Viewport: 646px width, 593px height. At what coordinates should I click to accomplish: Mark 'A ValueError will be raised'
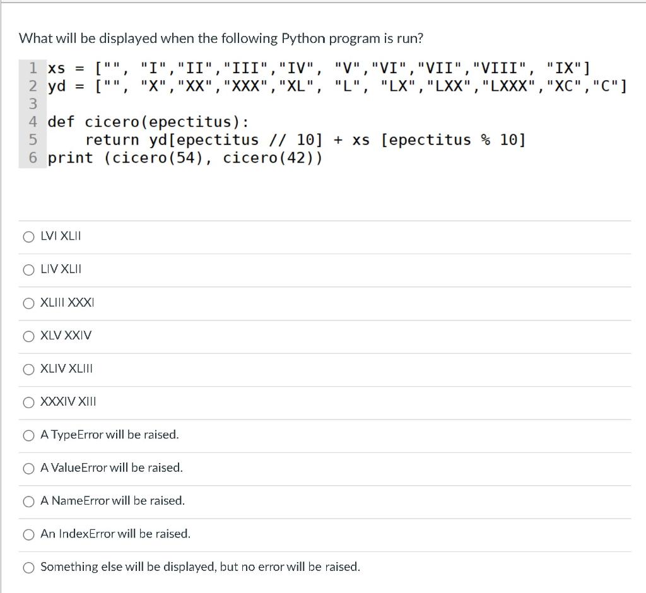pos(28,469)
